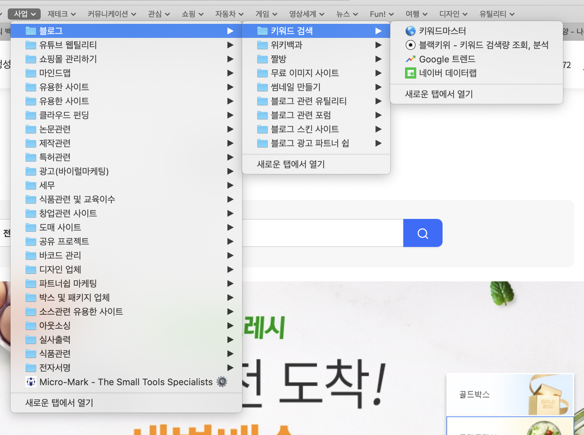Open the 디자인 업체 menu entry
Screen dimensions: 584x435
pos(126,269)
